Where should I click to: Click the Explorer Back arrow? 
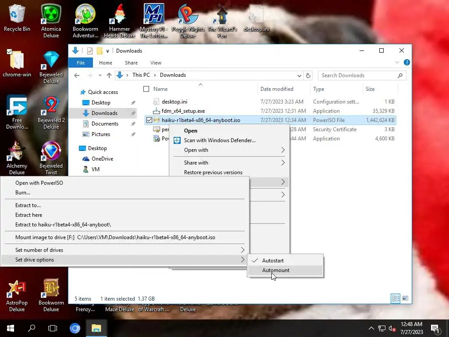(76, 75)
